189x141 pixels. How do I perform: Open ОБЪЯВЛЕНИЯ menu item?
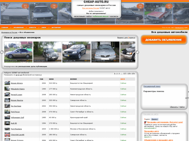click(18, 28)
